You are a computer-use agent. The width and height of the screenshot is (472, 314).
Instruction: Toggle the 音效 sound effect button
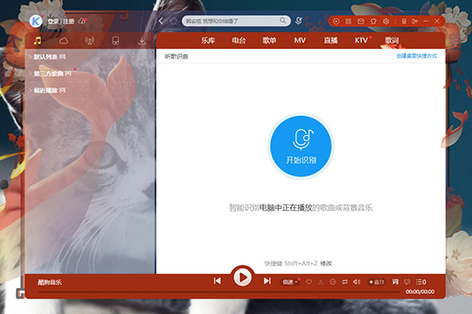(x=377, y=282)
